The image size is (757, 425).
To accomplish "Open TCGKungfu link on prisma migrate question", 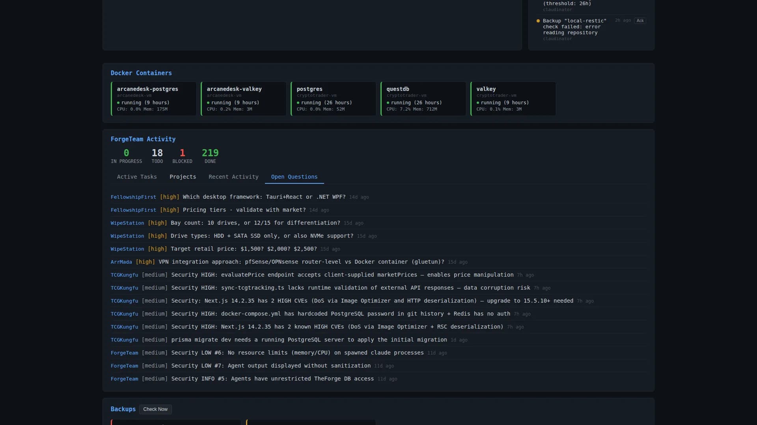I will [x=124, y=340].
